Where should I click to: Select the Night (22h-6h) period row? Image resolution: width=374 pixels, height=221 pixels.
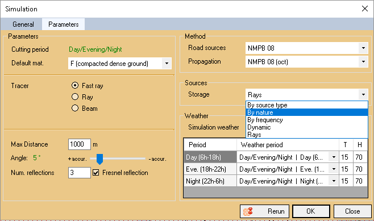210,181
